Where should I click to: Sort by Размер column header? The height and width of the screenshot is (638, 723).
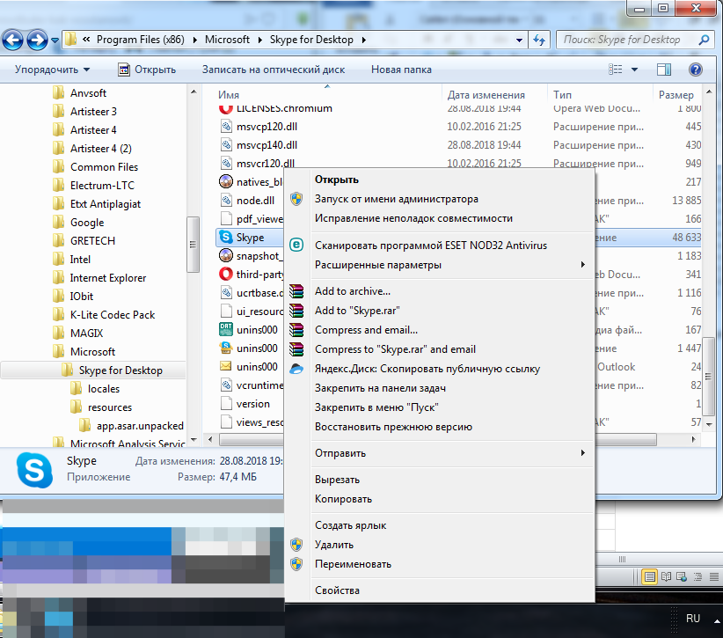(676, 95)
